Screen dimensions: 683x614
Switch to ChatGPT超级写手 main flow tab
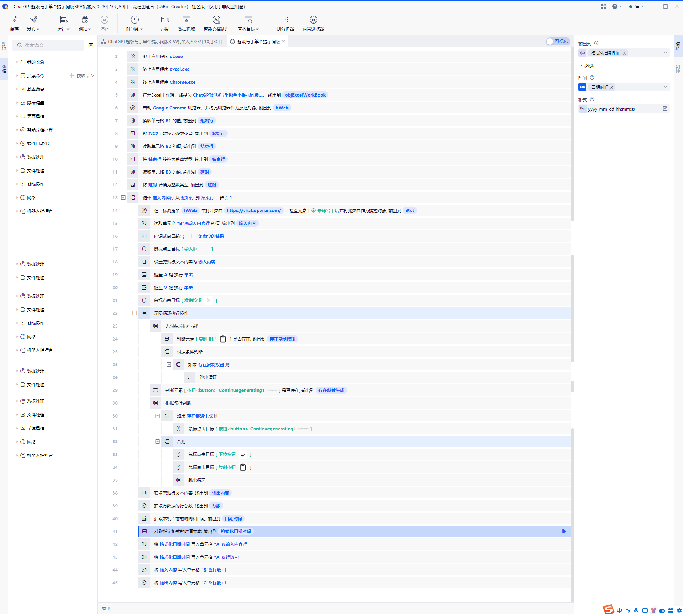pyautogui.click(x=162, y=41)
